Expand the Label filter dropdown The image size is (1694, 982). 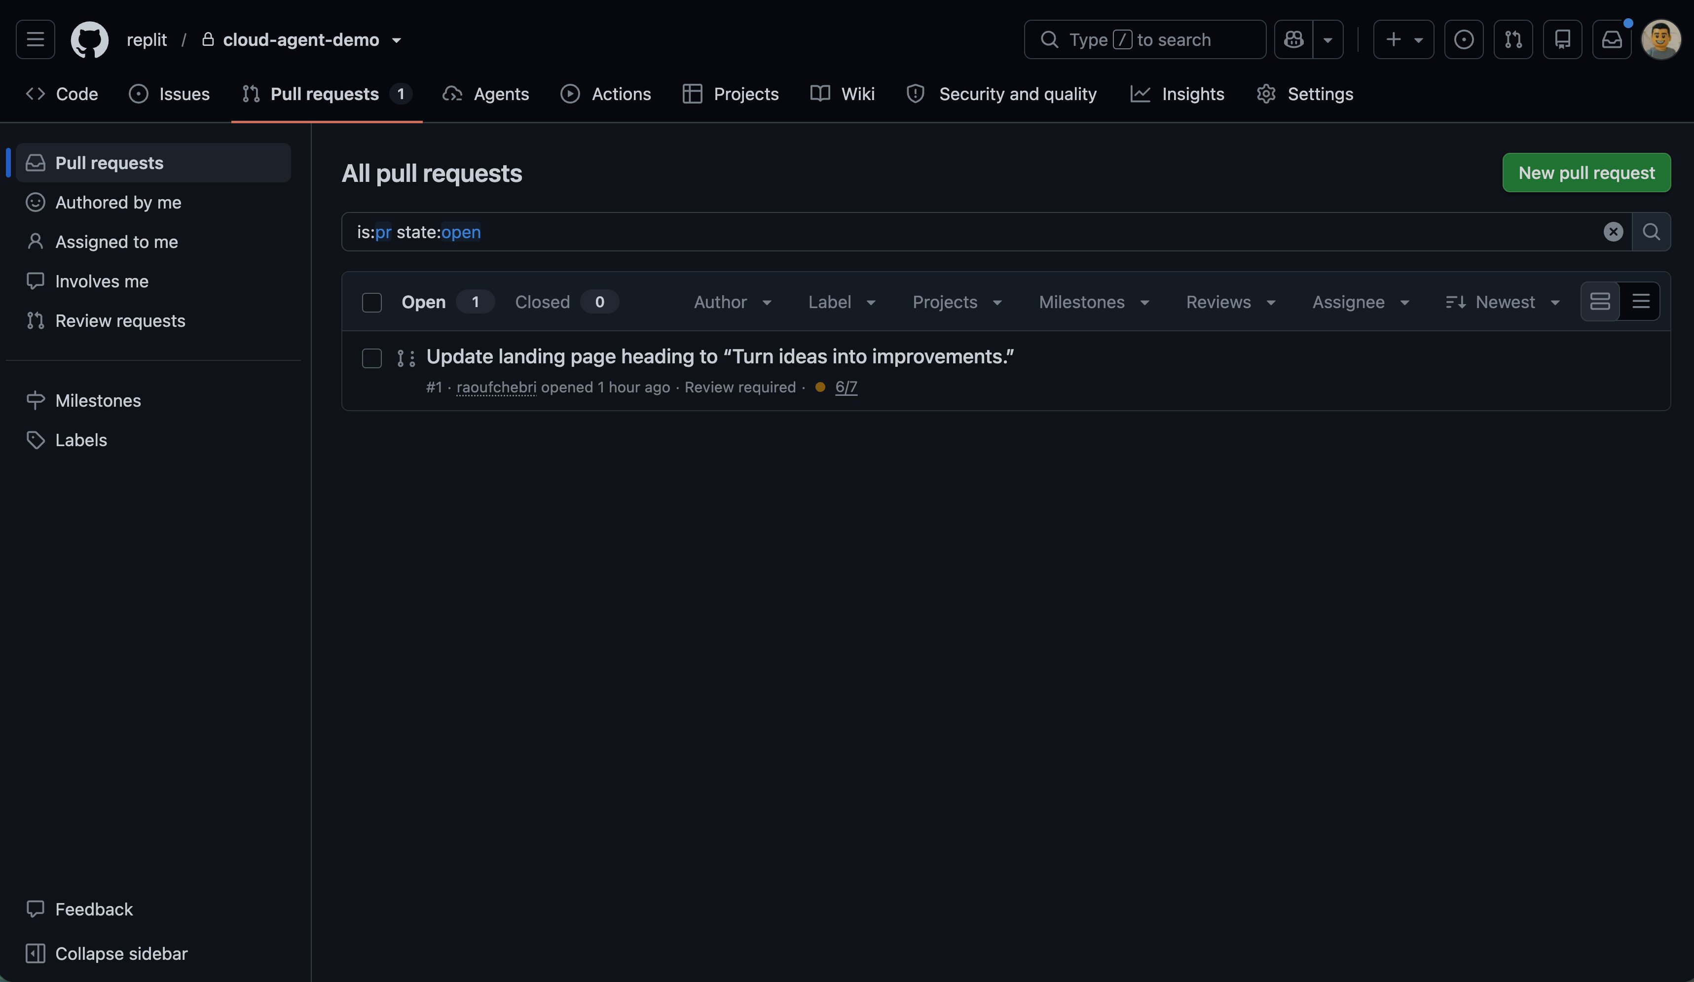(842, 302)
